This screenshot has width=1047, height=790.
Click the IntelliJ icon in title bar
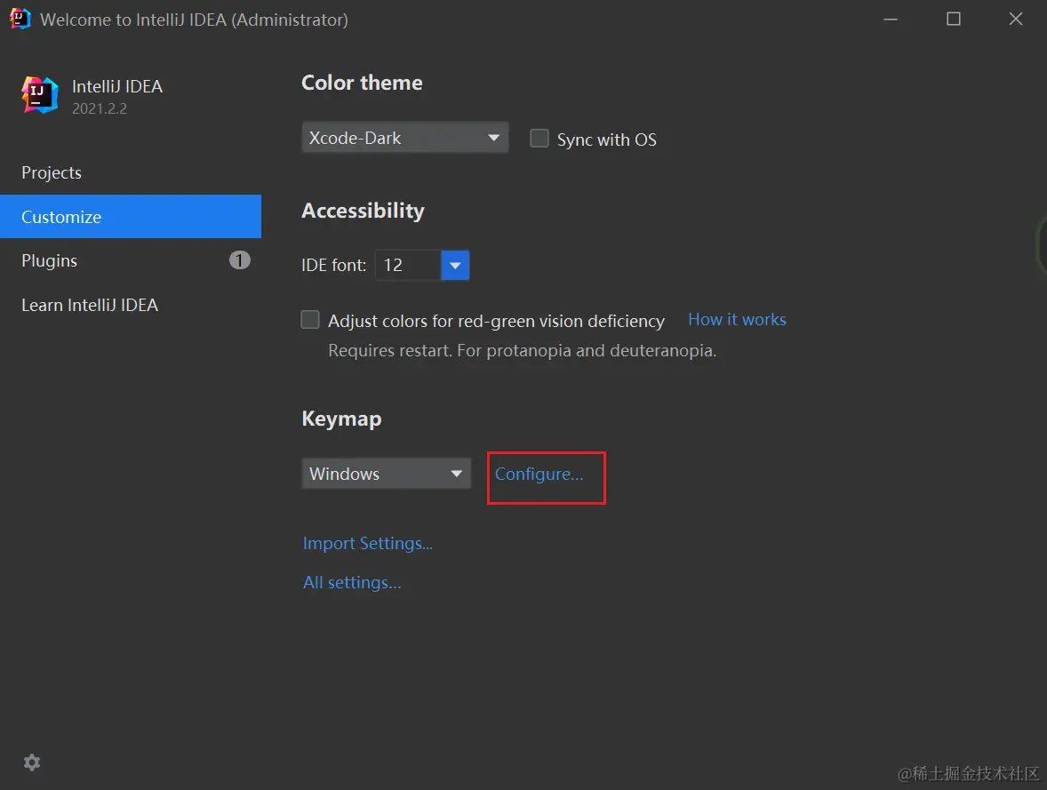[x=20, y=19]
